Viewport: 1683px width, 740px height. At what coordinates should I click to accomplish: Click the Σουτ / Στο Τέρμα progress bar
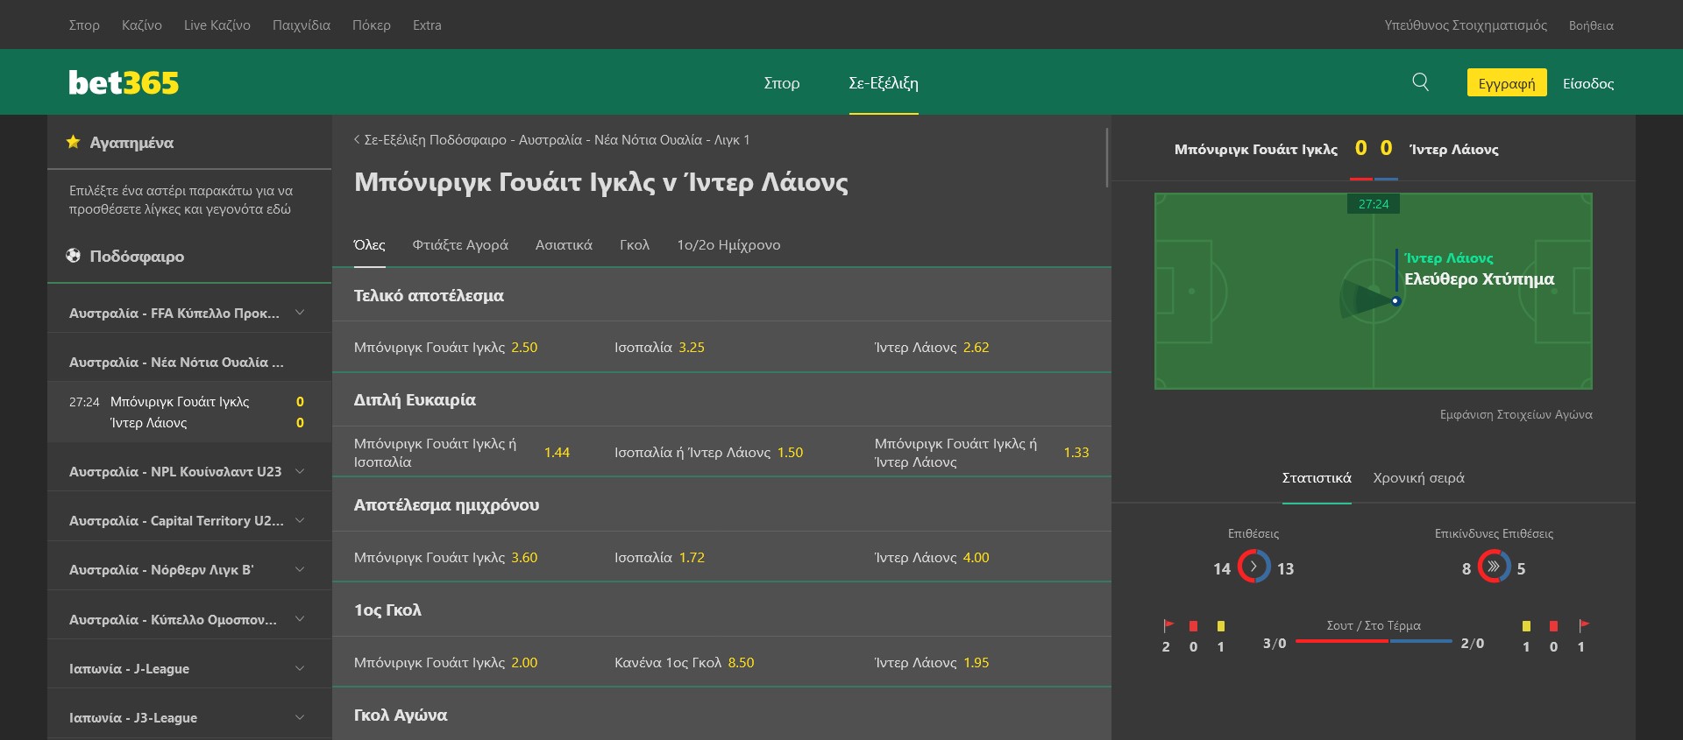click(x=1374, y=642)
